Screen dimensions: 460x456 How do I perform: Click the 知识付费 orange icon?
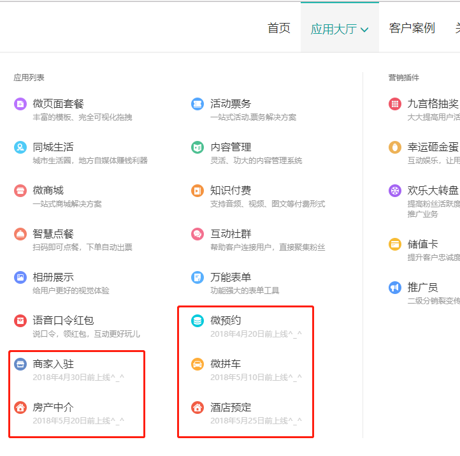(x=198, y=191)
